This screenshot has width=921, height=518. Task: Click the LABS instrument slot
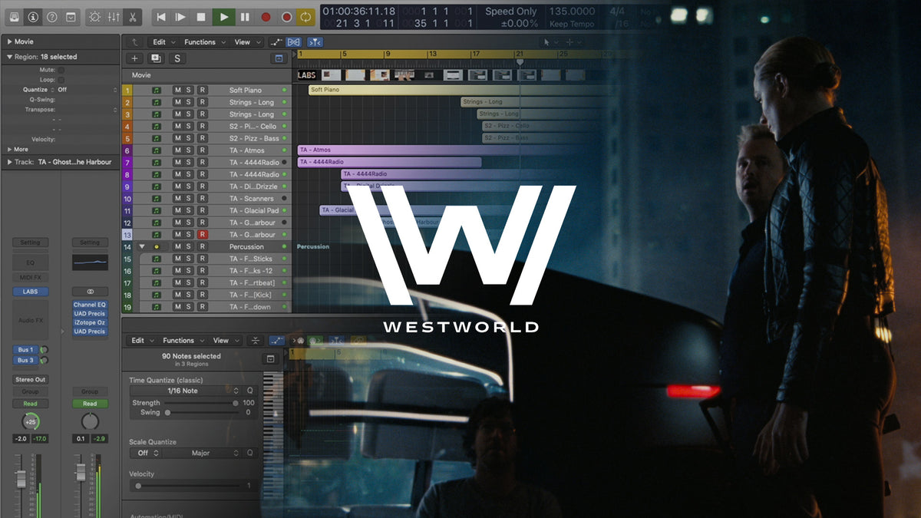pos(30,292)
